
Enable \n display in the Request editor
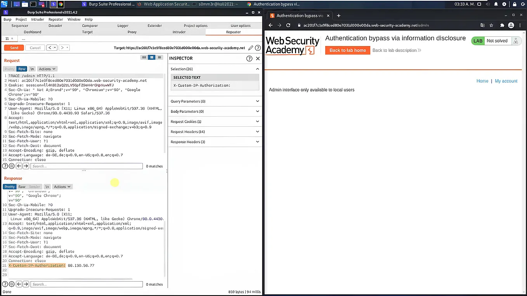coord(32,69)
